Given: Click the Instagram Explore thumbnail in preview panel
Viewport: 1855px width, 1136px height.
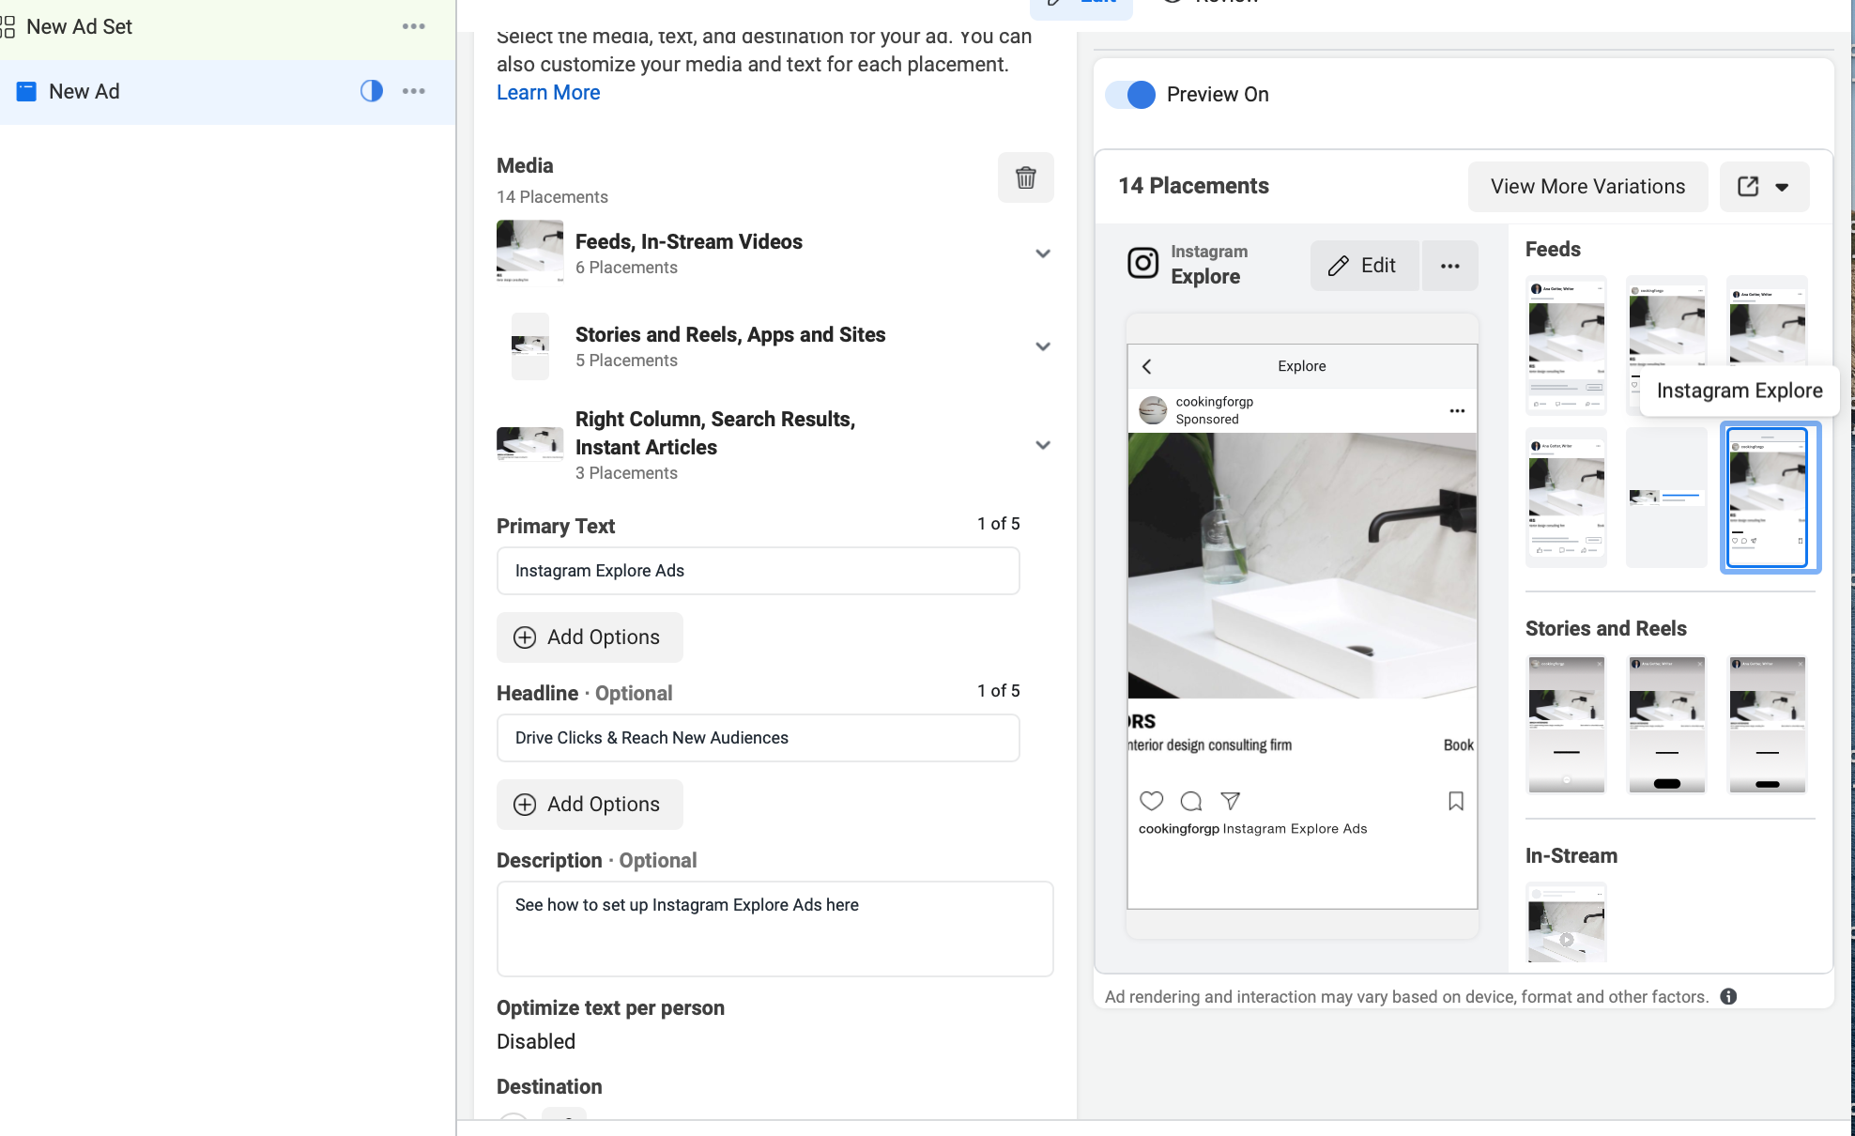Looking at the screenshot, I should pyautogui.click(x=1769, y=497).
